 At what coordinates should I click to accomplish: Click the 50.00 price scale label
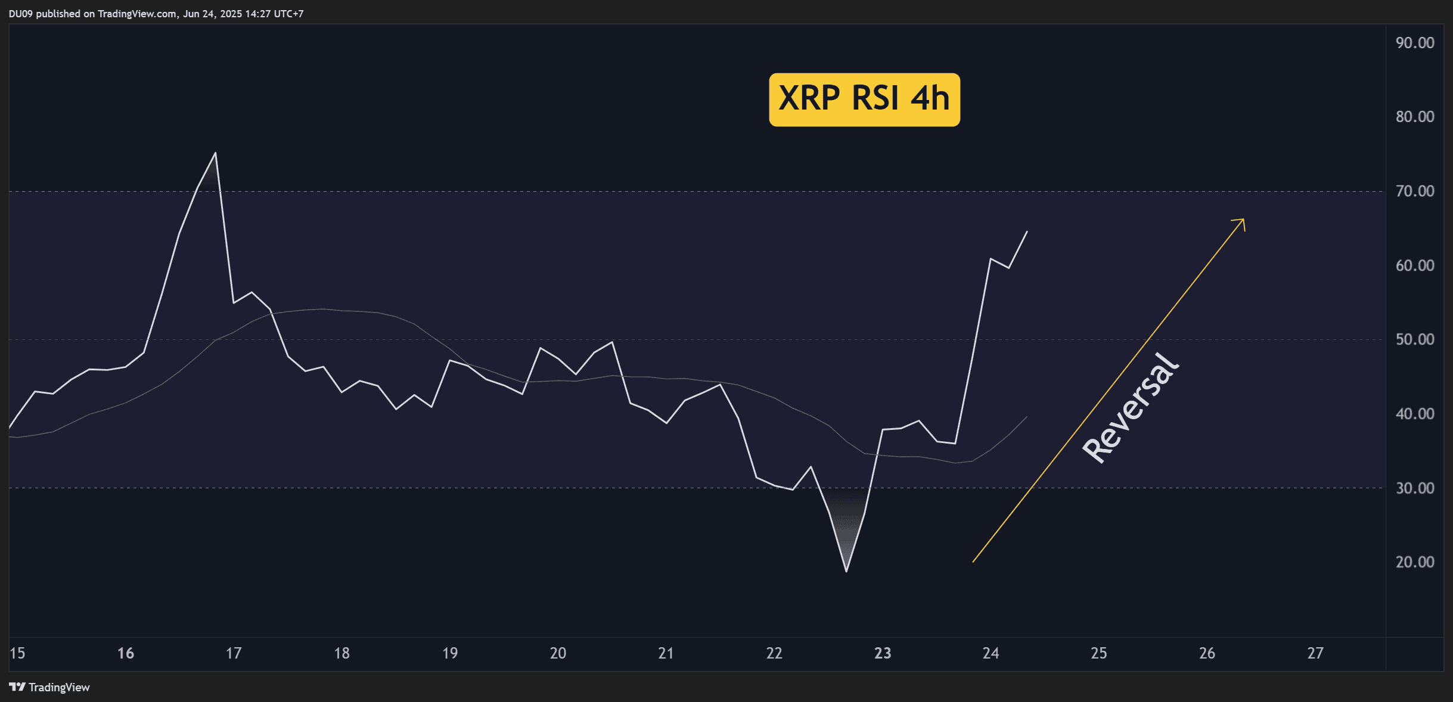pyautogui.click(x=1414, y=339)
